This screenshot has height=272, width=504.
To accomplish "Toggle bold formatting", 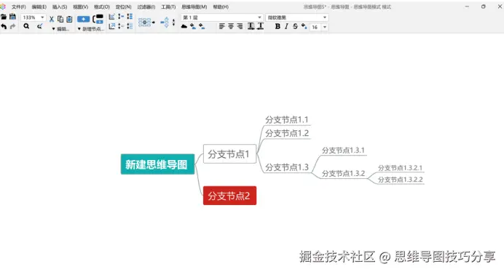I will point(277,27).
